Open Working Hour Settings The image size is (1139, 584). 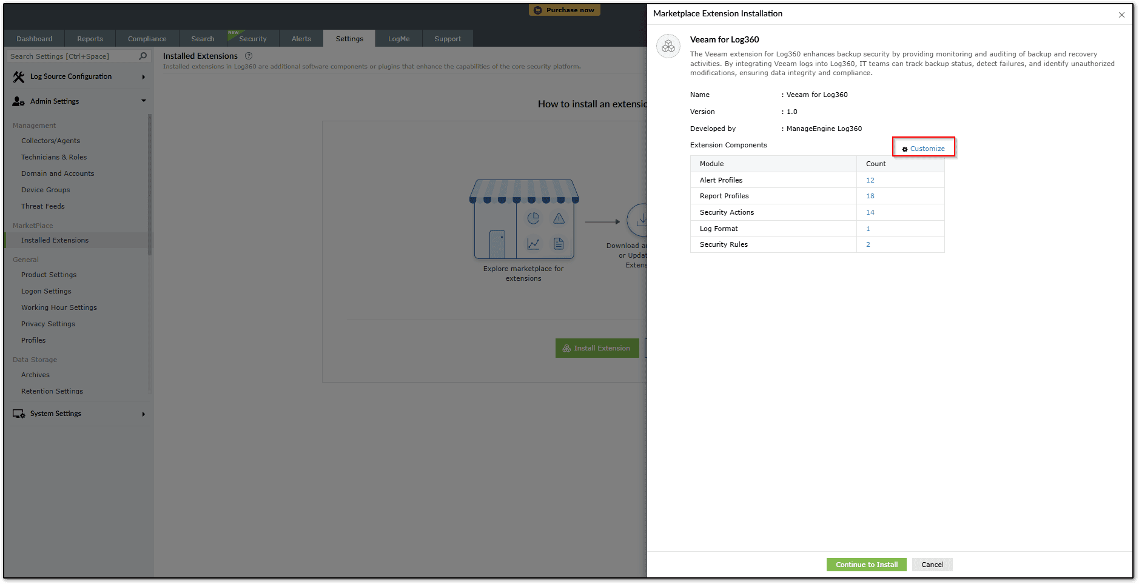pyautogui.click(x=59, y=307)
